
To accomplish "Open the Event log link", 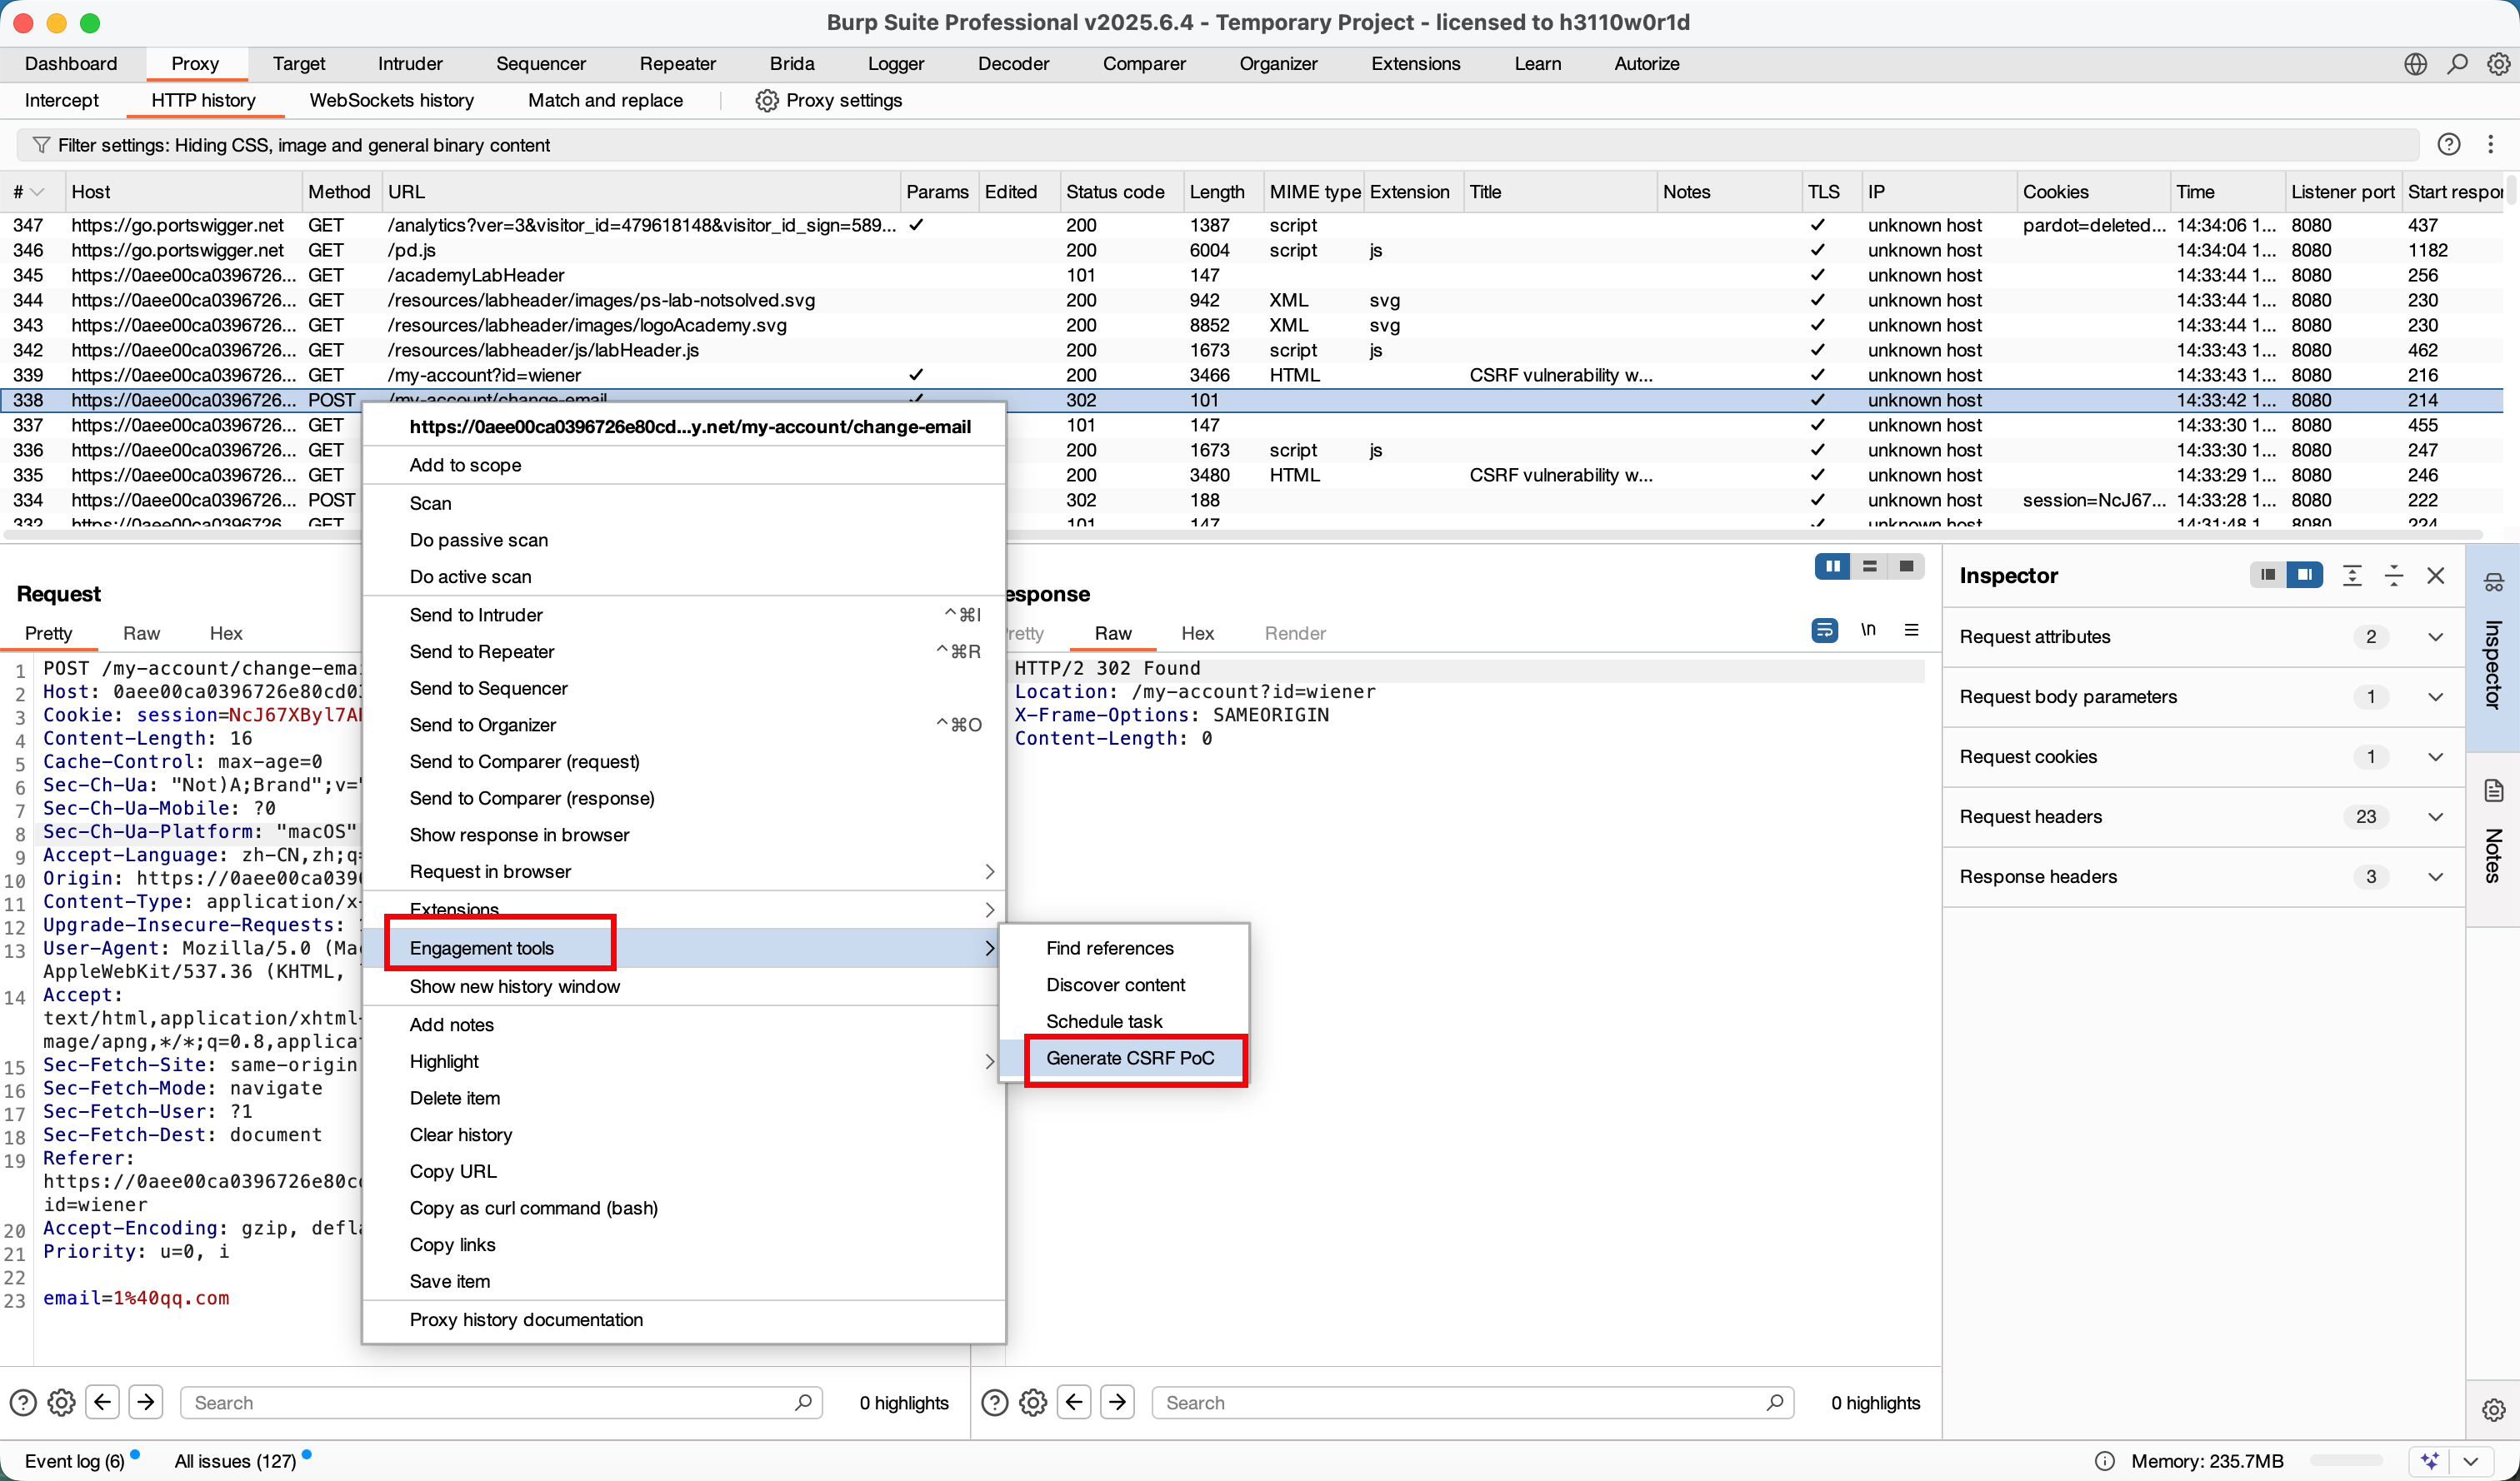I will point(74,1460).
